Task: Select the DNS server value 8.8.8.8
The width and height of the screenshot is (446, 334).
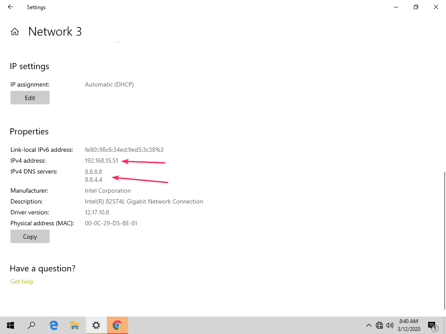Action: (x=93, y=172)
